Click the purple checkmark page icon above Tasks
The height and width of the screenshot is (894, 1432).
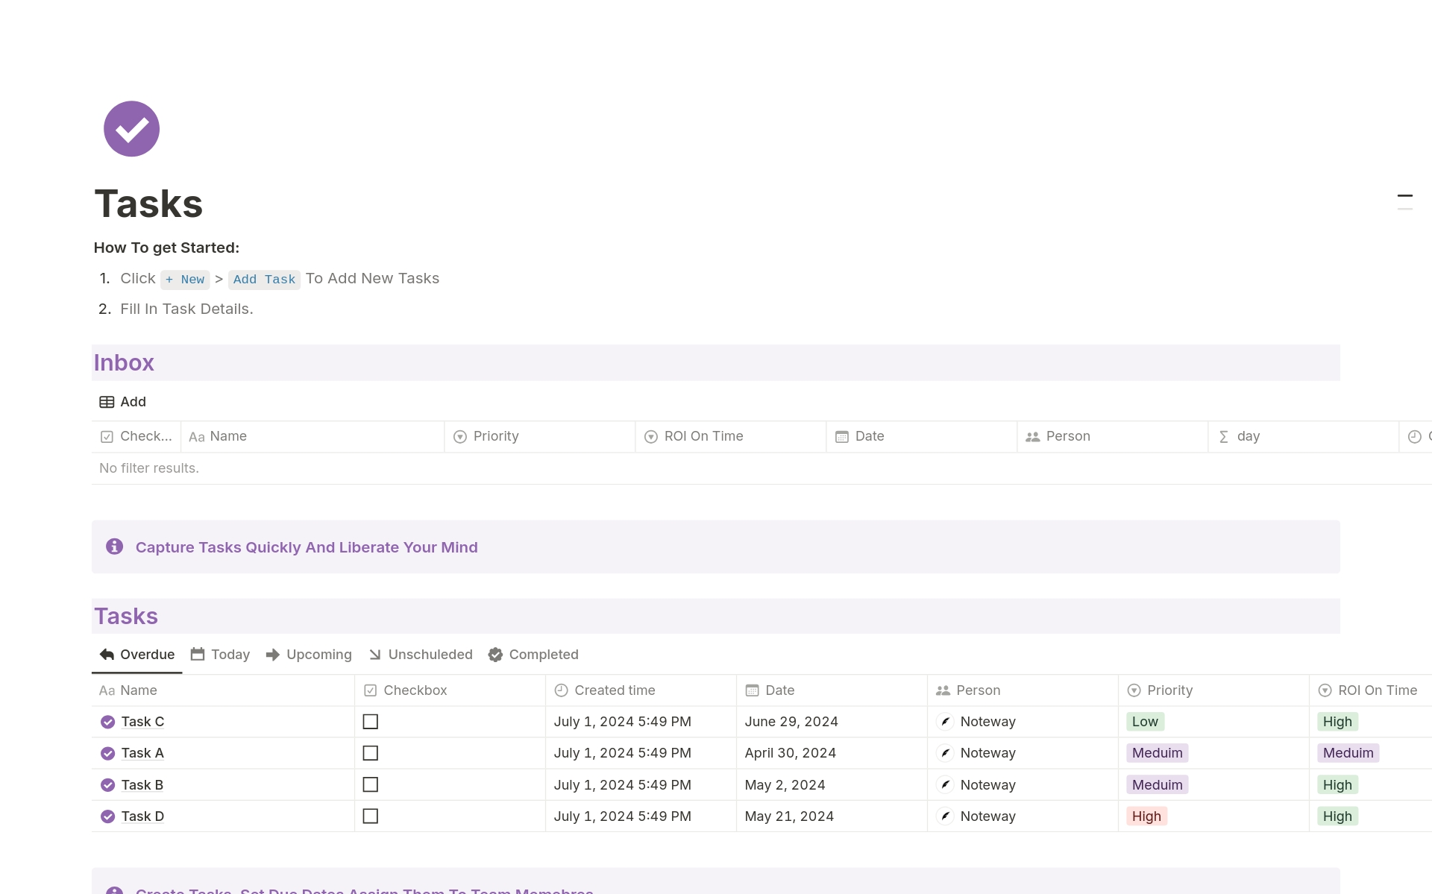131,128
